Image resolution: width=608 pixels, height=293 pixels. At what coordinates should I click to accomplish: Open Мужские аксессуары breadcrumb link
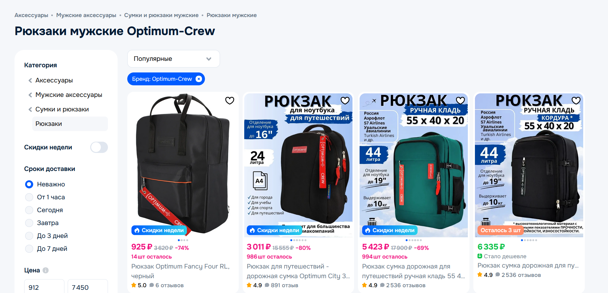coord(86,15)
